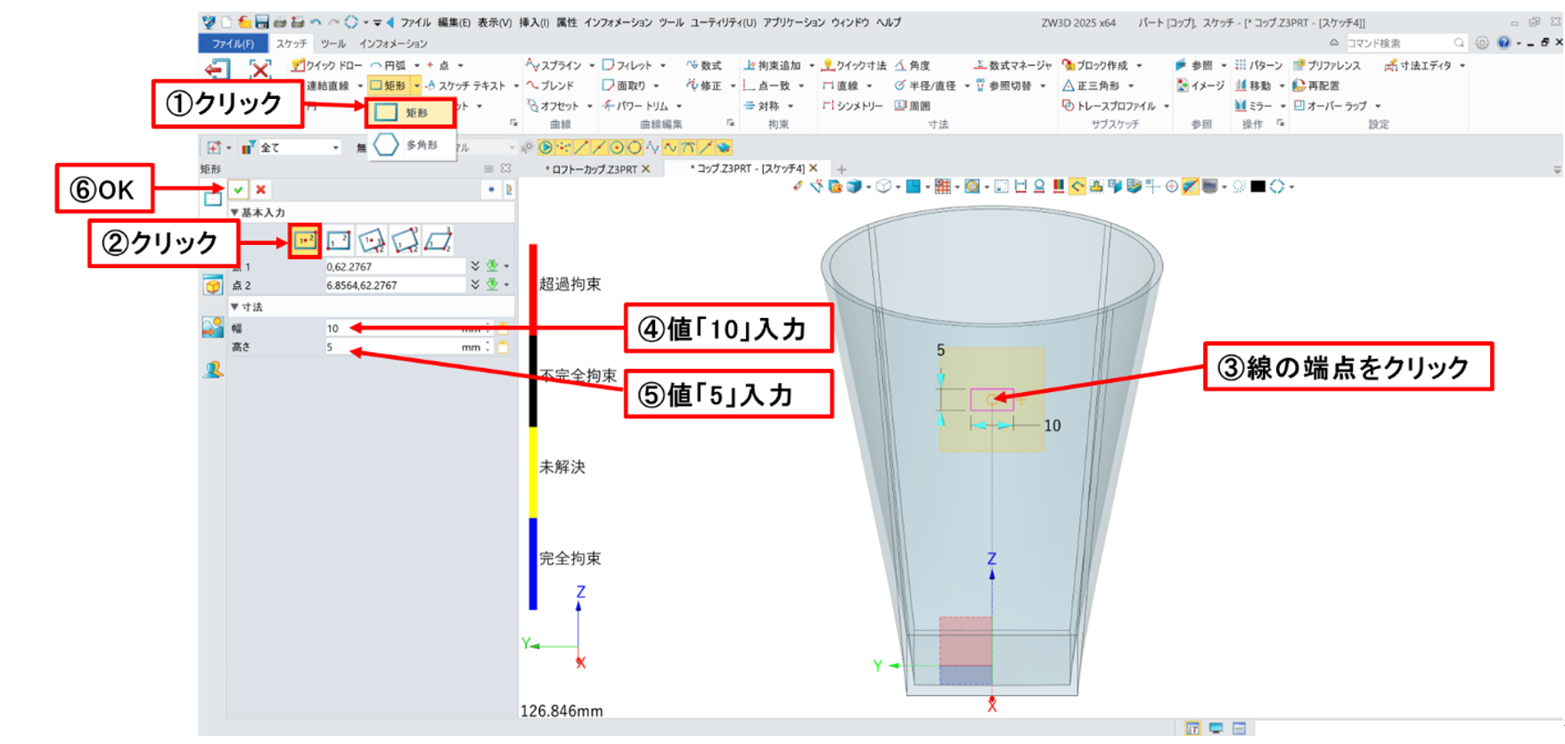Select corner rectangle mode in 基本入力
Screen dimensions: 1565x744
[339, 241]
